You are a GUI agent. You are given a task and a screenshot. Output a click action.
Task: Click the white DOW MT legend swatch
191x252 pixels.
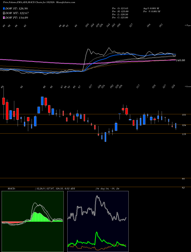4,13
